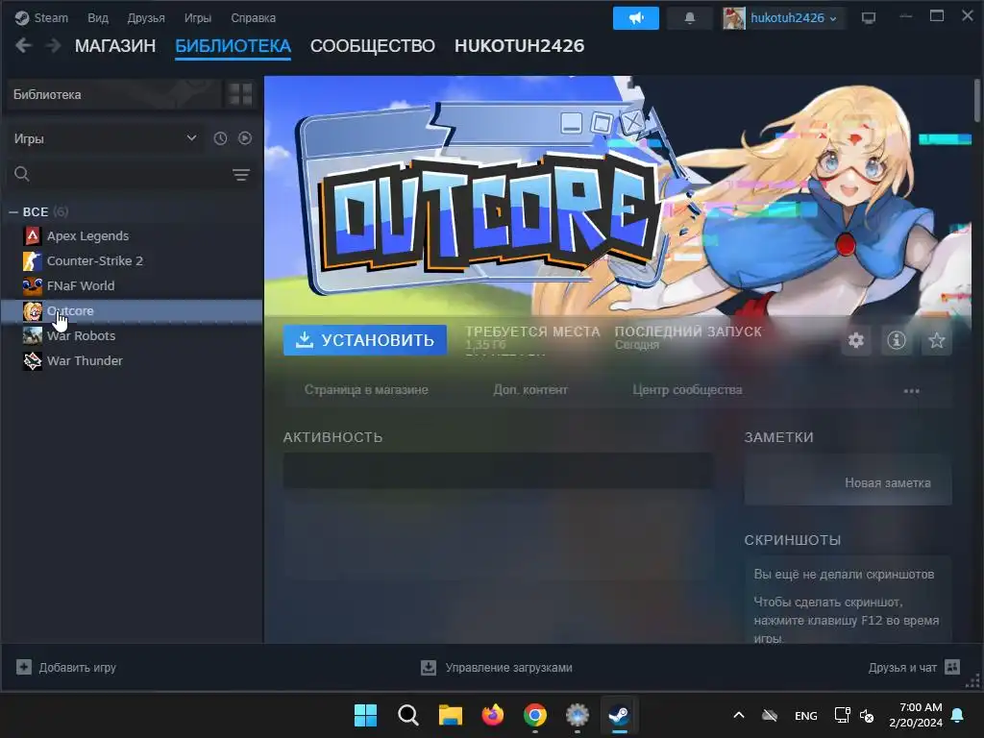The image size is (984, 738).
Task: Expand the hukotuh2426 account dropdown
Action: 794,17
